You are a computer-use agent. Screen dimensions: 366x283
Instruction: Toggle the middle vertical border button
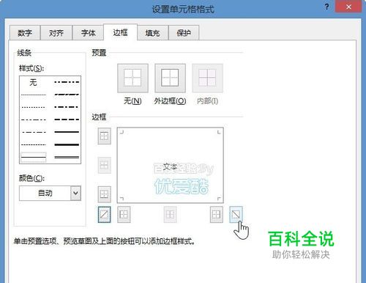[170, 215]
